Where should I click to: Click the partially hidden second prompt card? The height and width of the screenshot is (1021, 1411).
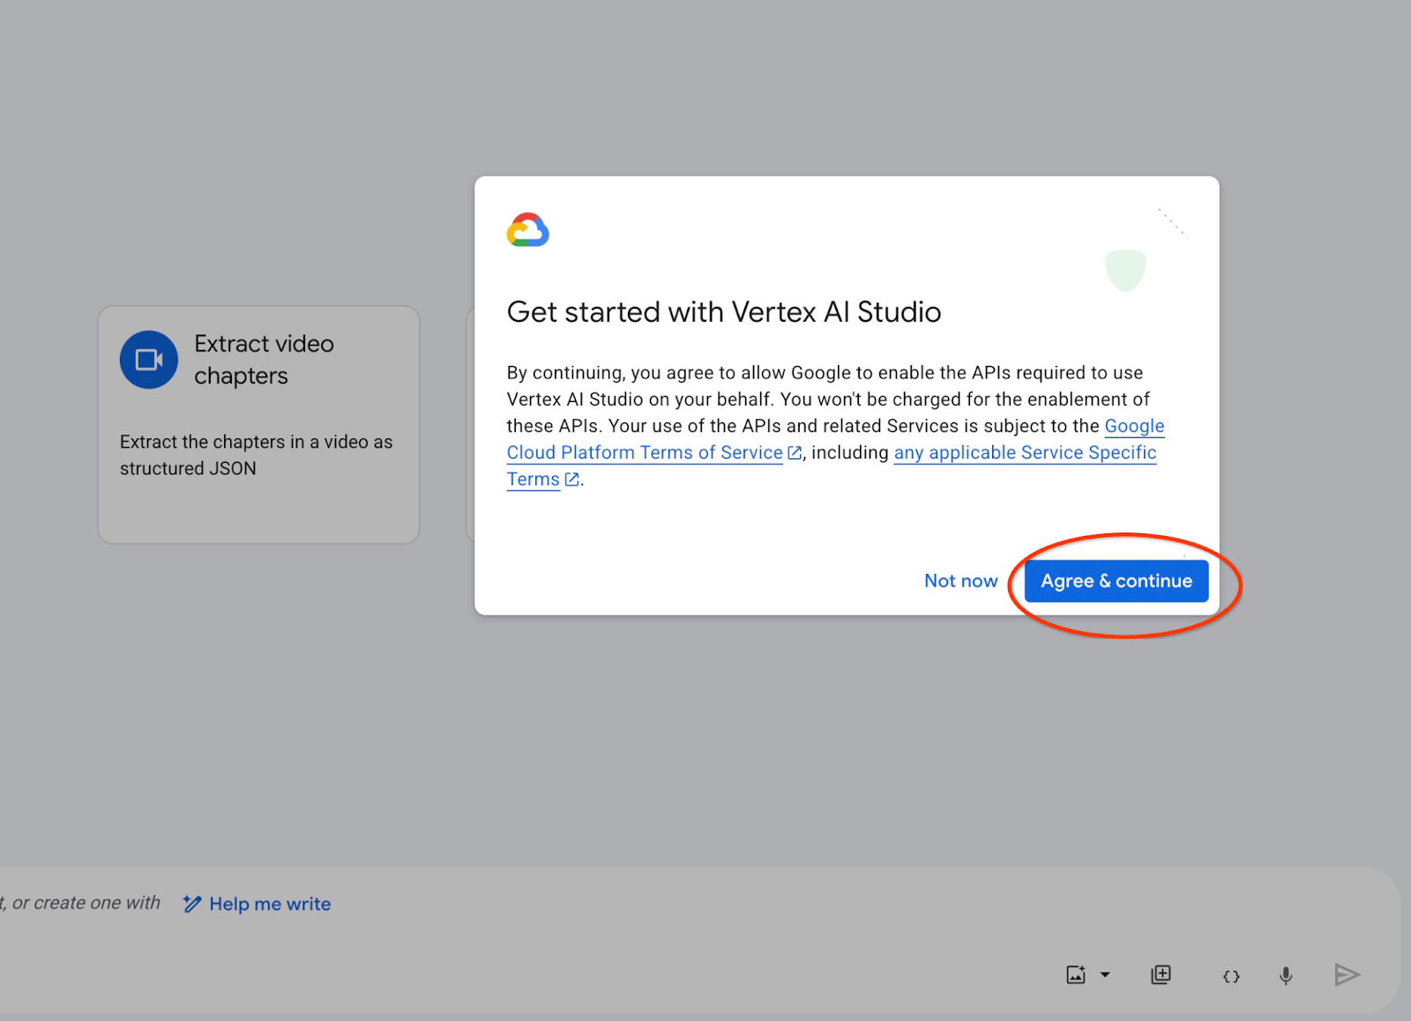tap(469, 423)
